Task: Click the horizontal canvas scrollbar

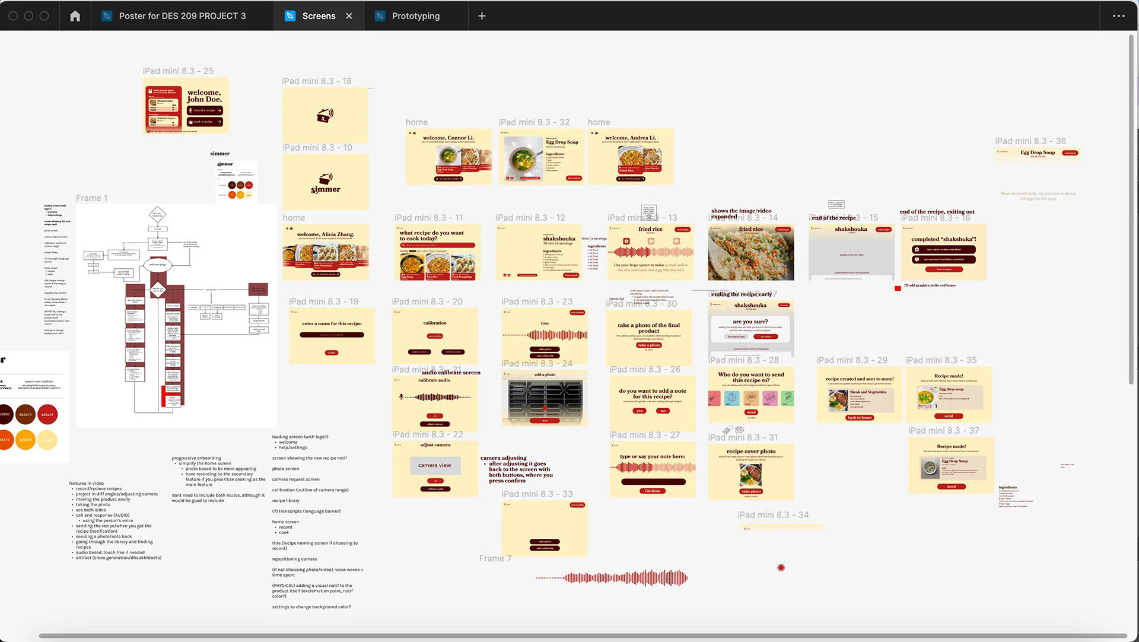Action: 583,635
